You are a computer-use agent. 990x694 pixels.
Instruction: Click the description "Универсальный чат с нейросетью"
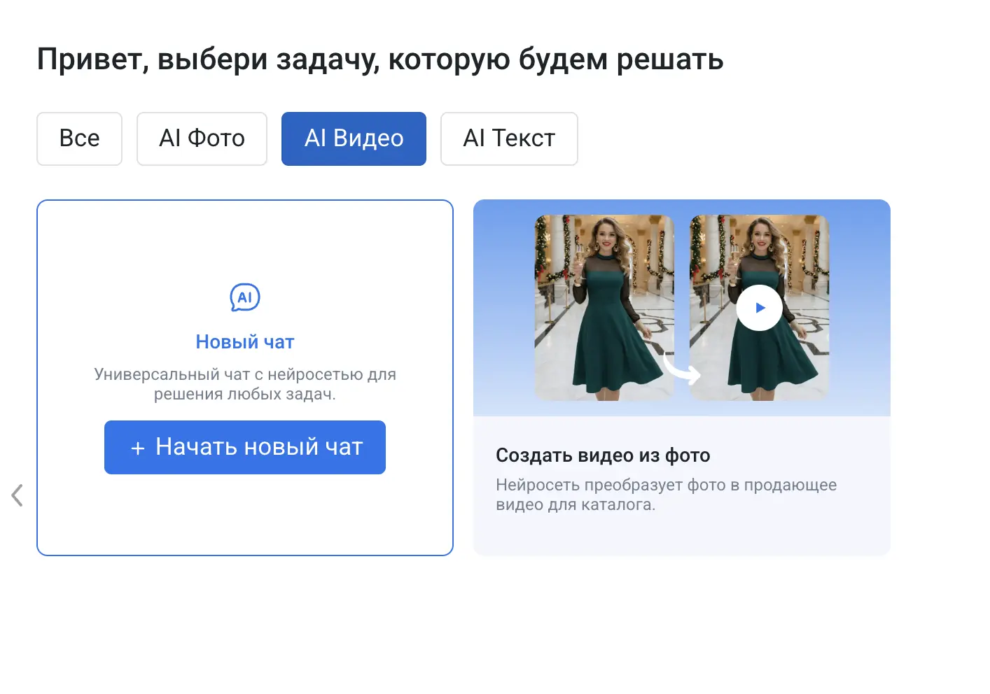coord(245,383)
